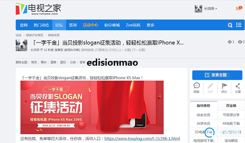Open the 综合交流 breadcrumb link
Screen dimensions: 245x143
tap(54, 35)
